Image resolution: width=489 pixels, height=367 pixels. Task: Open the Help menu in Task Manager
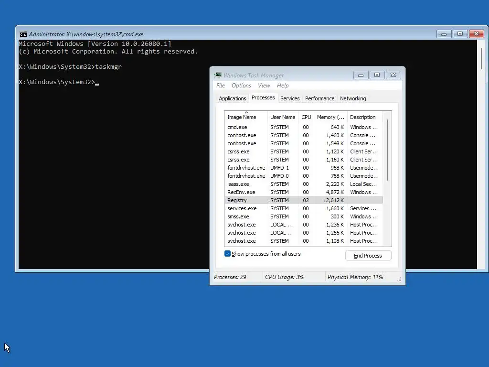(283, 86)
